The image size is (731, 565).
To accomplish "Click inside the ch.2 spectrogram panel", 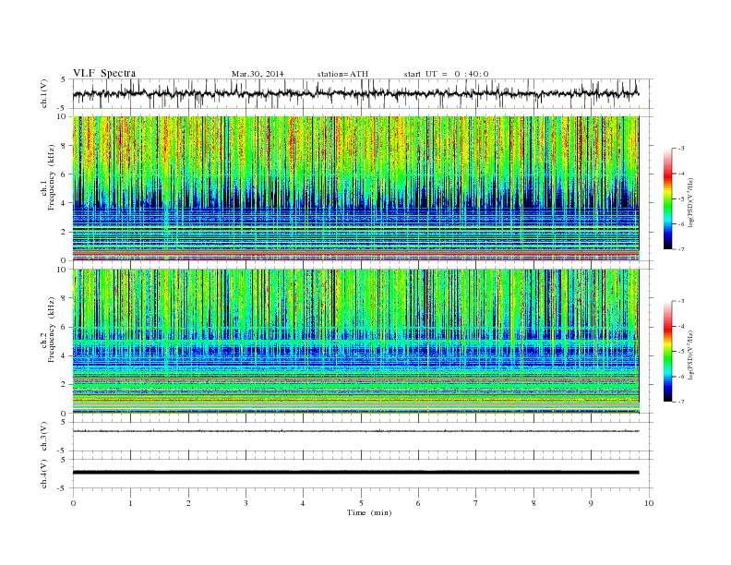I will tap(355, 341).
